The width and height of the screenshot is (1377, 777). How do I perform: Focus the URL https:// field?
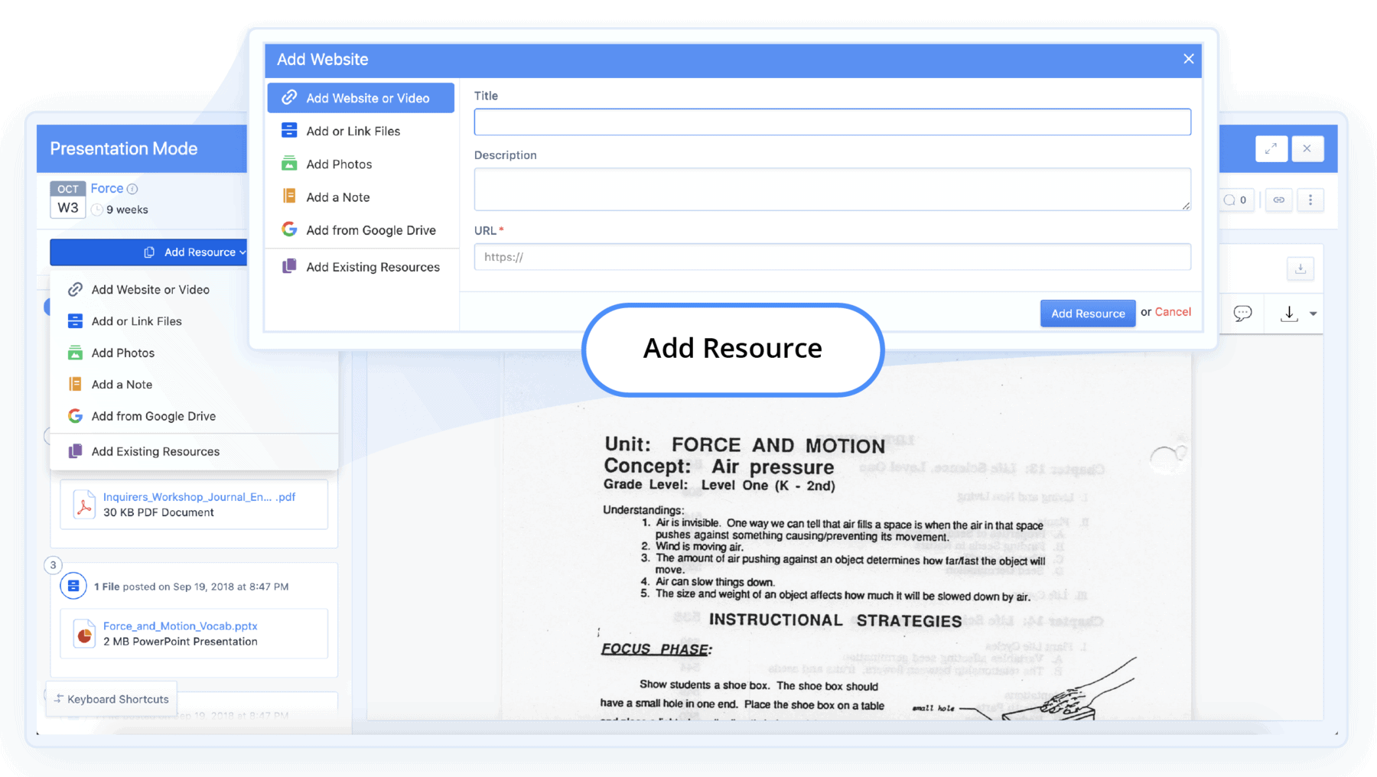pos(832,257)
